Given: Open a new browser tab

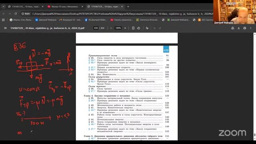Looking at the screenshot, I should point(128,6).
